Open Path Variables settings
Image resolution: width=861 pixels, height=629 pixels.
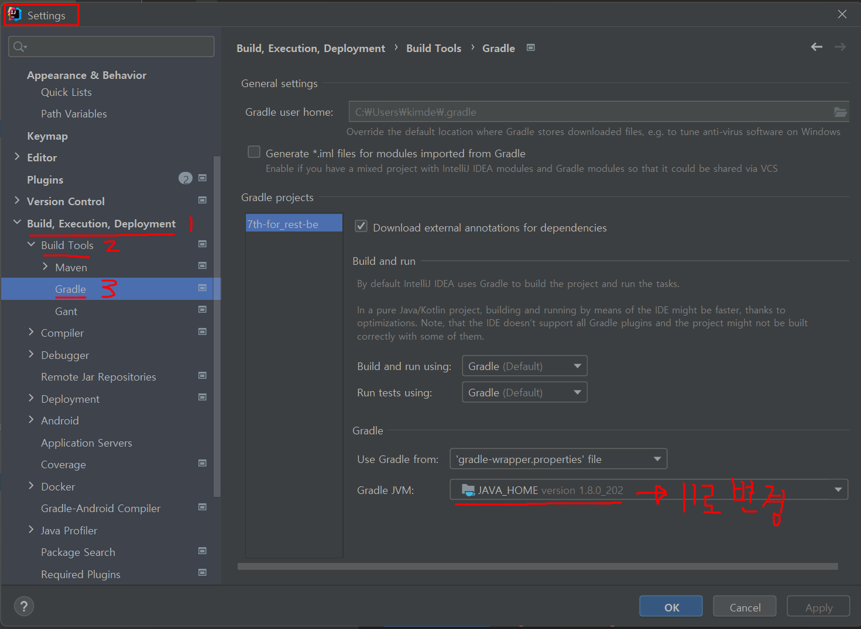(74, 114)
